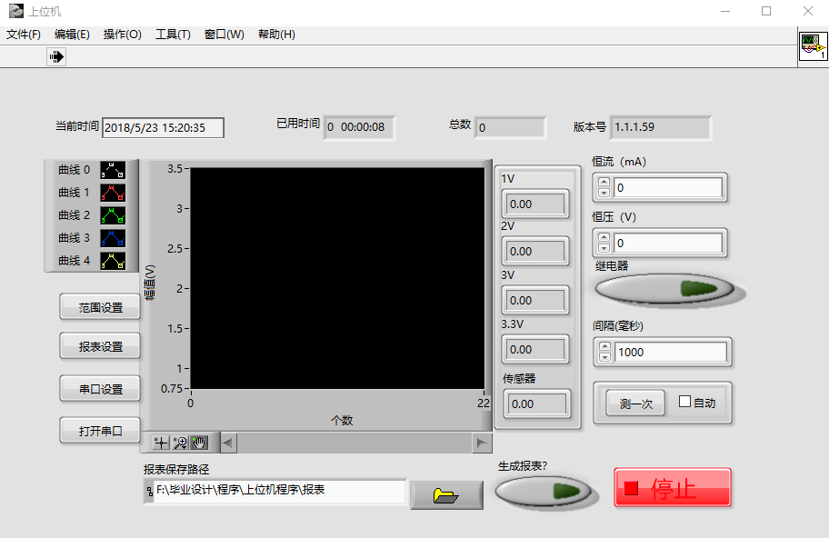The image size is (829, 538).
Task: Select the cursor crosshair graph tool
Action: pos(161,443)
